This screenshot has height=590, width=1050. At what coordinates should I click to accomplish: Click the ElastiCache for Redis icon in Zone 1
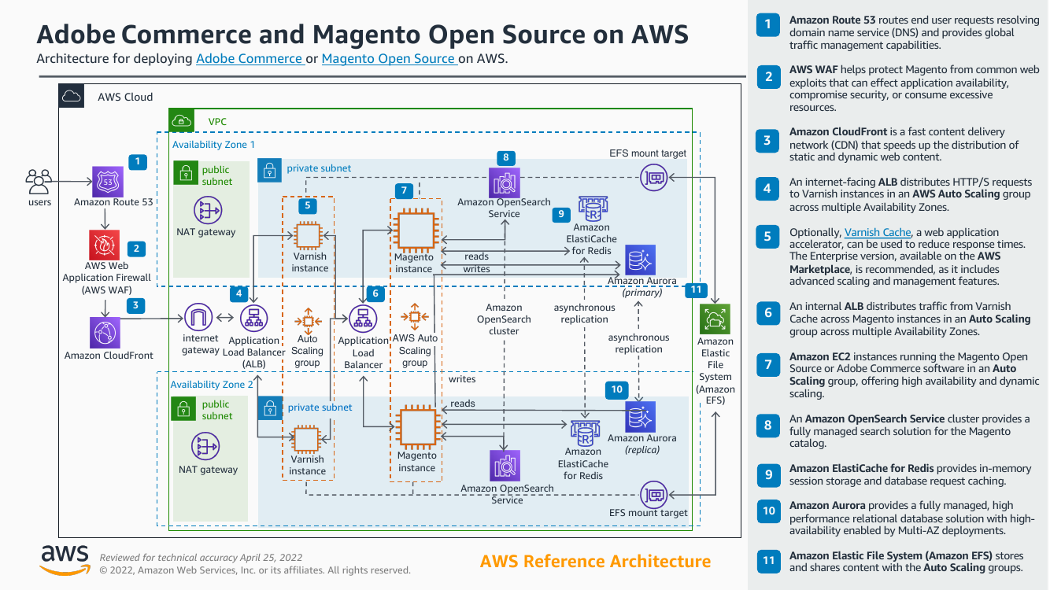[592, 208]
